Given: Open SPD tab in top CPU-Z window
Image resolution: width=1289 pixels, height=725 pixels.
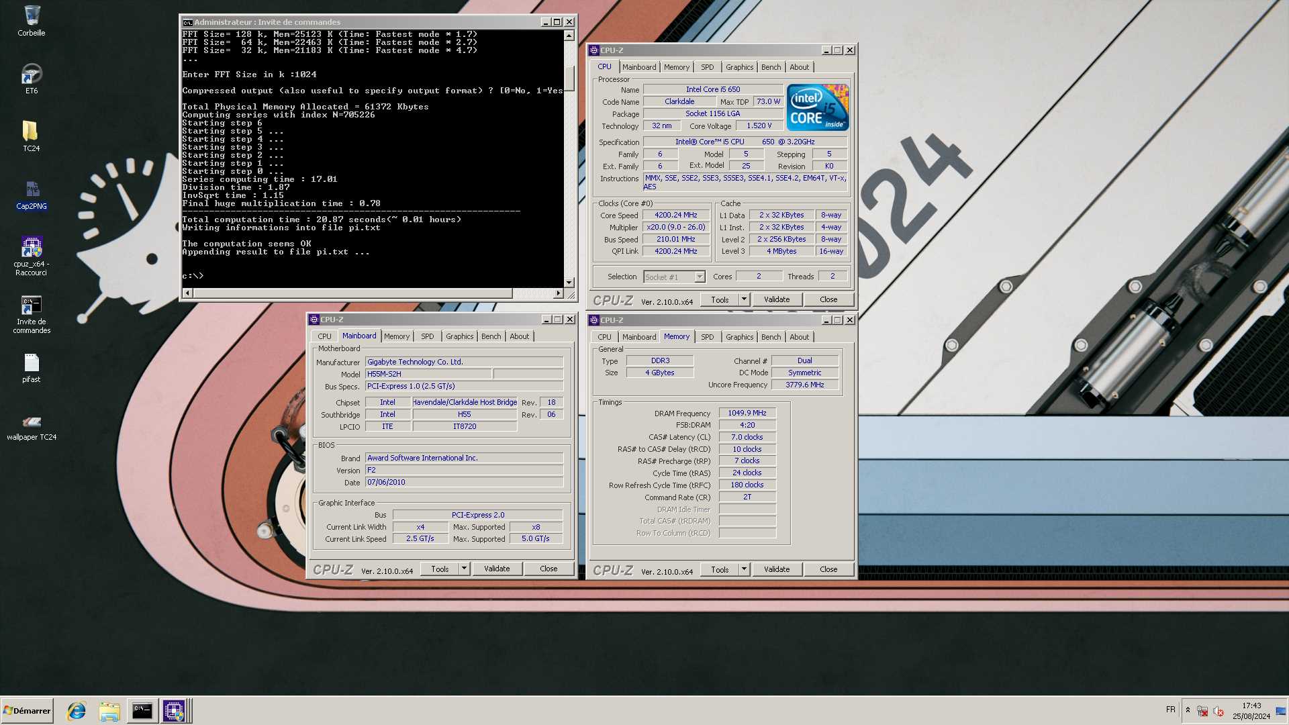Looking at the screenshot, I should tap(707, 67).
